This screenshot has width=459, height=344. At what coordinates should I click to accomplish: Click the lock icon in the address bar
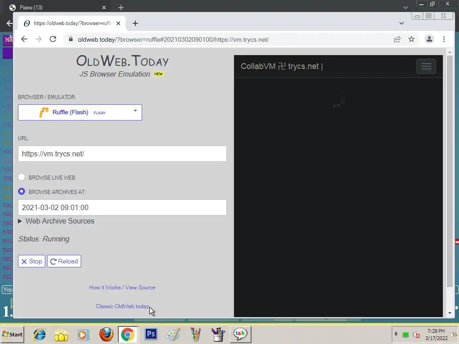(70, 39)
